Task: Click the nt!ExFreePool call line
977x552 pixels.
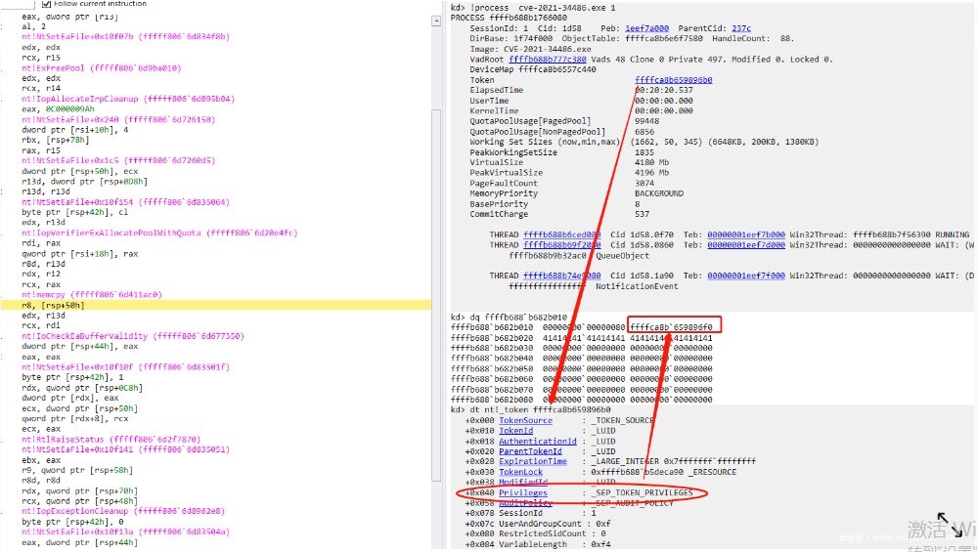Action: tap(101, 67)
